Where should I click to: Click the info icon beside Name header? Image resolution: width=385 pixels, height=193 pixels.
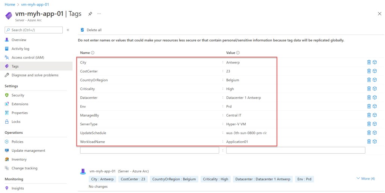pos(92,53)
